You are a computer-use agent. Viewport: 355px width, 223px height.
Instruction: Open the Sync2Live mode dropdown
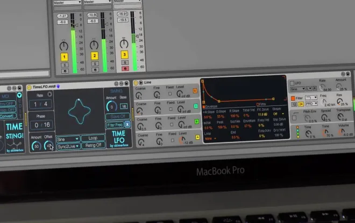click(68, 146)
